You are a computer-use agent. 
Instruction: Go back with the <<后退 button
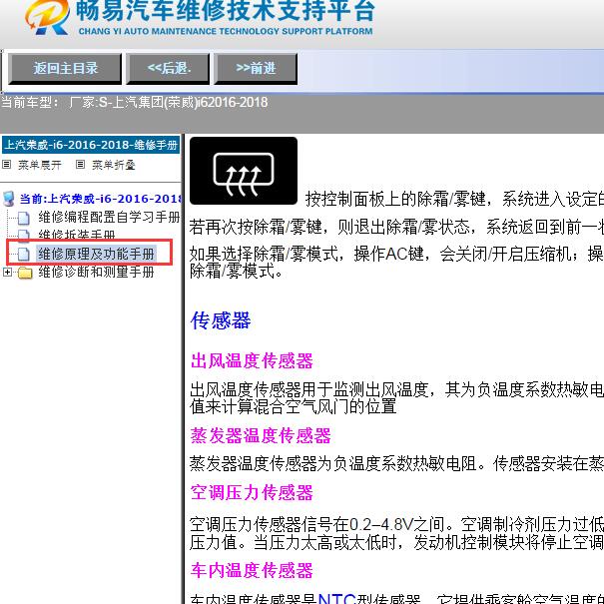tap(168, 69)
